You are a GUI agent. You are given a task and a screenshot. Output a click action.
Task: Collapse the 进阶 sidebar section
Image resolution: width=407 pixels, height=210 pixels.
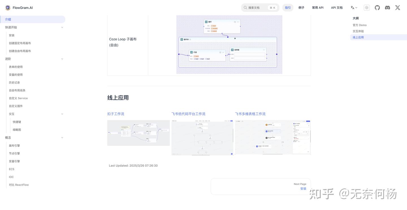pos(62,58)
